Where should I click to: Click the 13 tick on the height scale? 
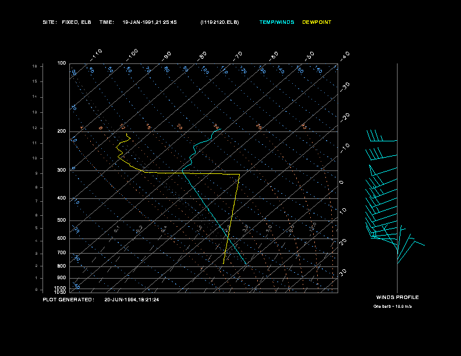(35, 112)
